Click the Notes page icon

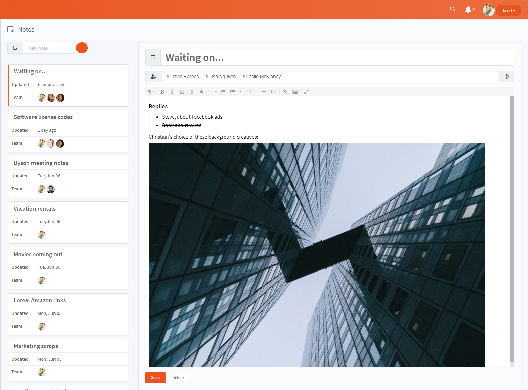coord(10,29)
